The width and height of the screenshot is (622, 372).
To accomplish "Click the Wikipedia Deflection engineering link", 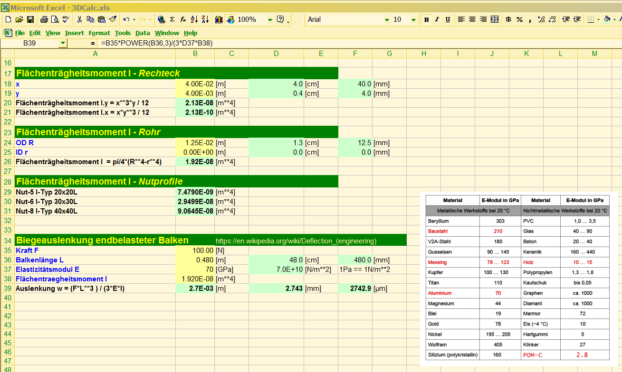I will pos(296,241).
